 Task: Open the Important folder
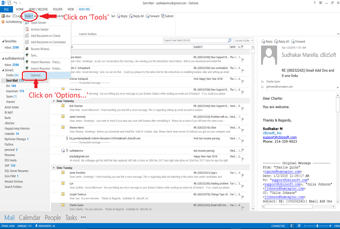click(x=15, y=91)
